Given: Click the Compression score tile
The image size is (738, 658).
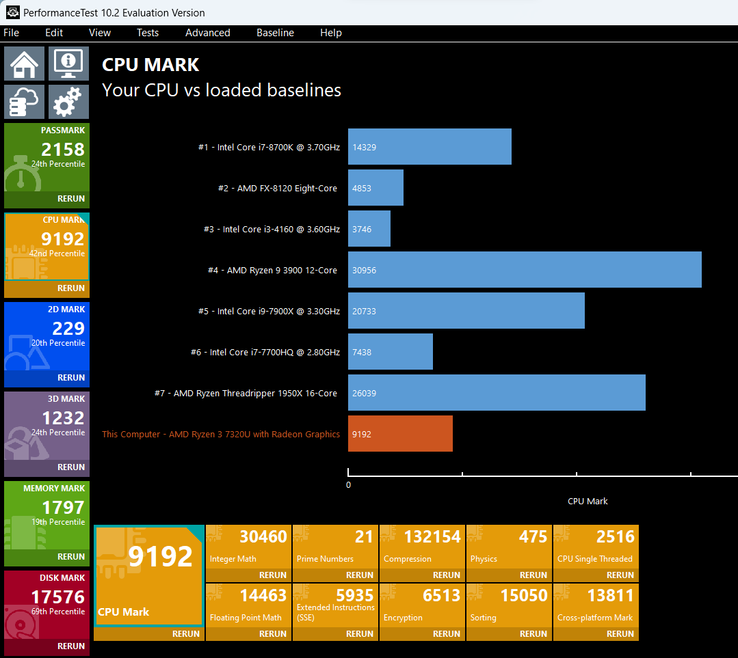Looking at the screenshot, I should (x=422, y=546).
